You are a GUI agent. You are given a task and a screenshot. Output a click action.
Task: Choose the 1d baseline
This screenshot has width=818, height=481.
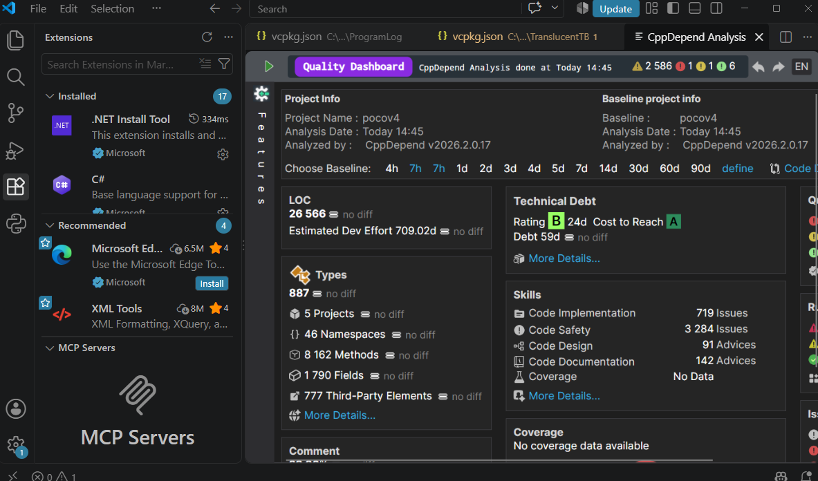(462, 169)
